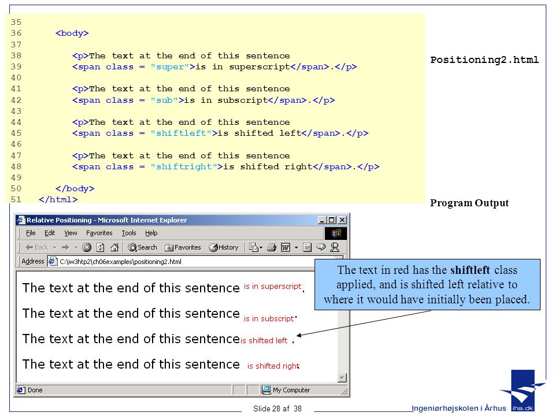Click the Messenger person icon
The image size is (555, 416).
click(335, 247)
